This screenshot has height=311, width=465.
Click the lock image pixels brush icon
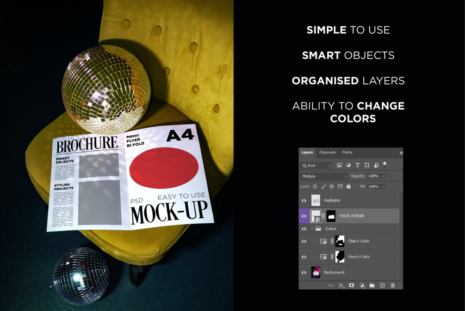point(323,186)
